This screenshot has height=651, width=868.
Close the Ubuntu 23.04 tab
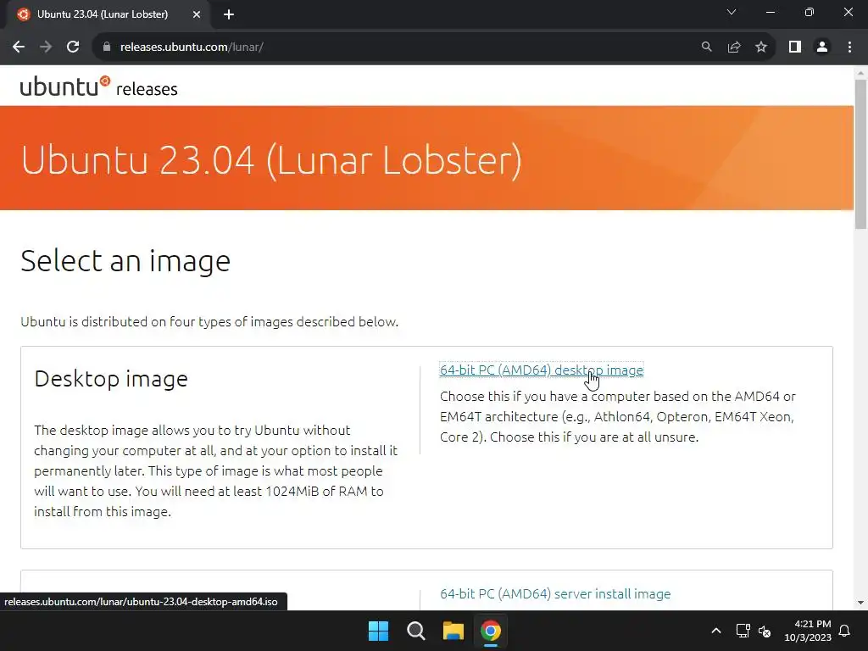coord(197,14)
